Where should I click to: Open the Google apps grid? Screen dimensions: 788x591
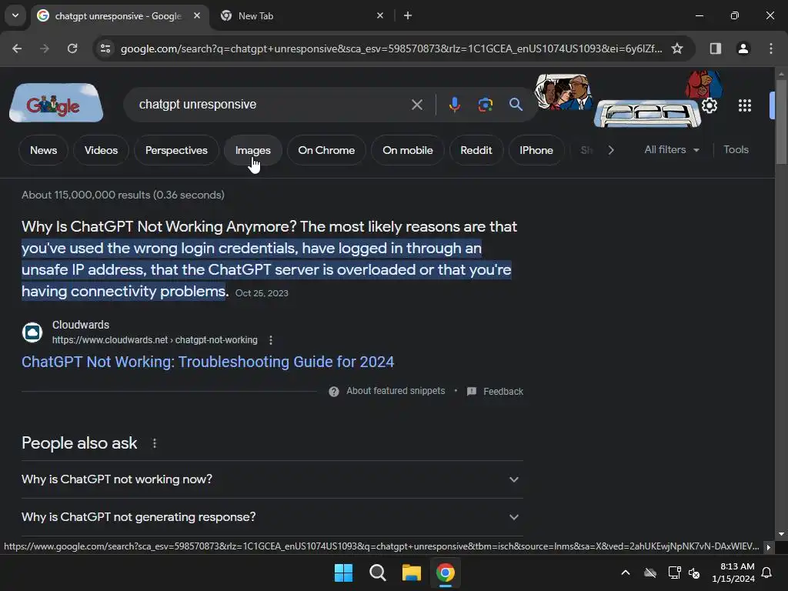click(745, 105)
